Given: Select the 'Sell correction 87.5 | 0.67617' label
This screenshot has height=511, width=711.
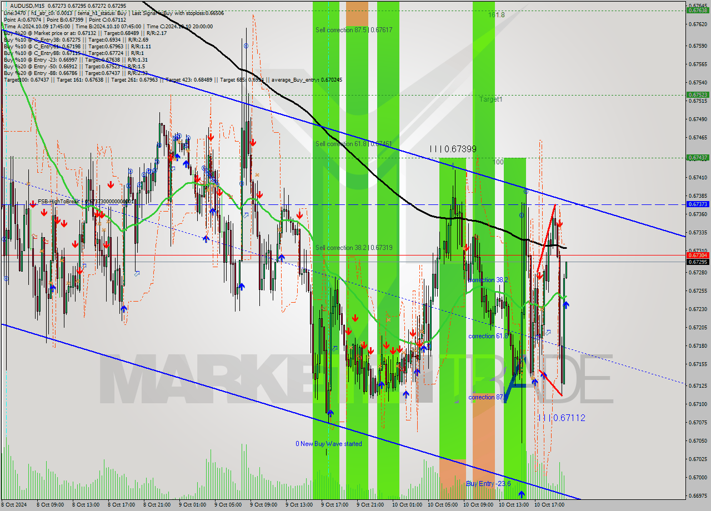Looking at the screenshot, I should point(354,30).
